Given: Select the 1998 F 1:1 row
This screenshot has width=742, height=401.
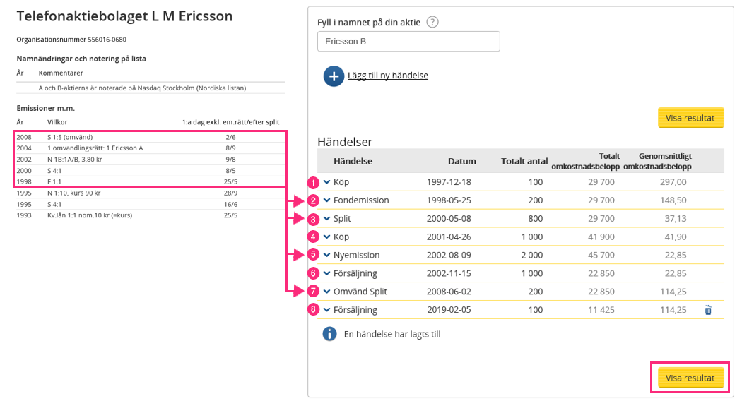Looking at the screenshot, I should (150, 181).
